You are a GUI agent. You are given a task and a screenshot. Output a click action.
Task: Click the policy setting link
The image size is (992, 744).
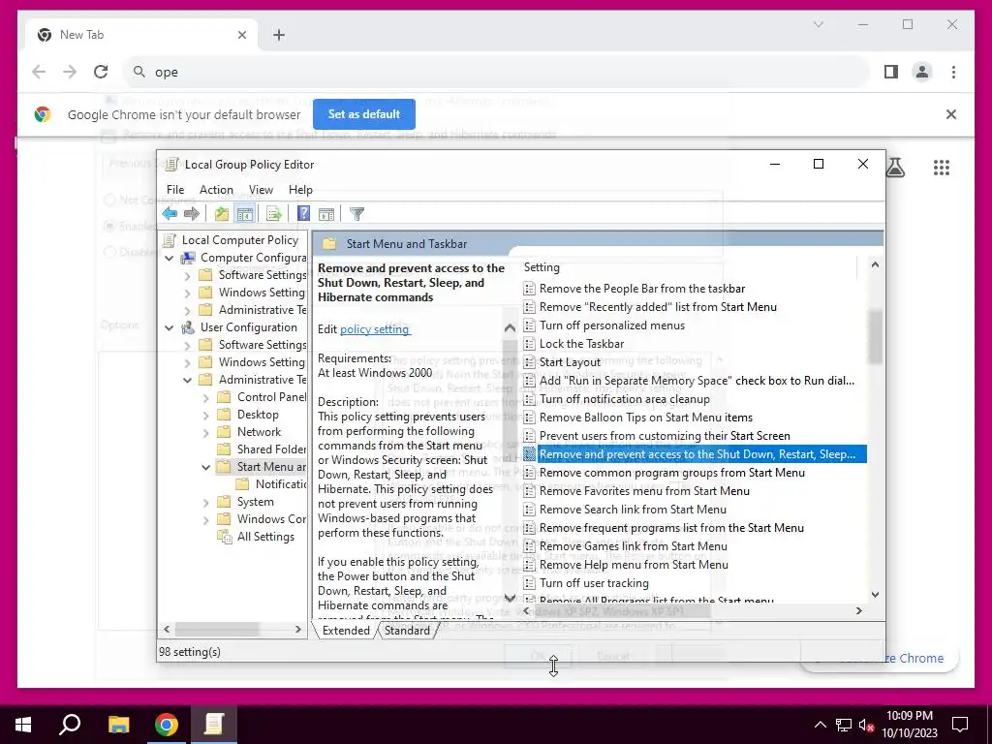pos(375,329)
